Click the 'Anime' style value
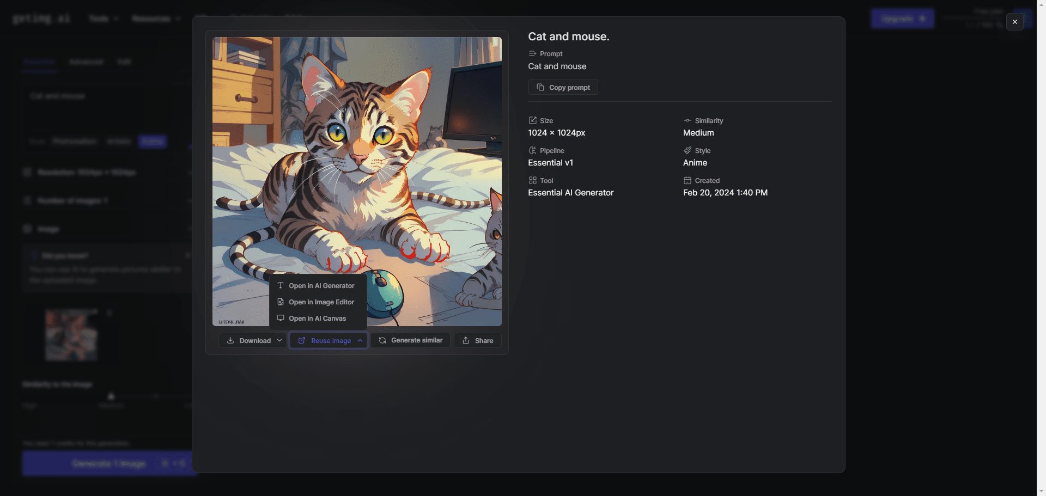Screen dimensions: 1046x496 coord(695,163)
